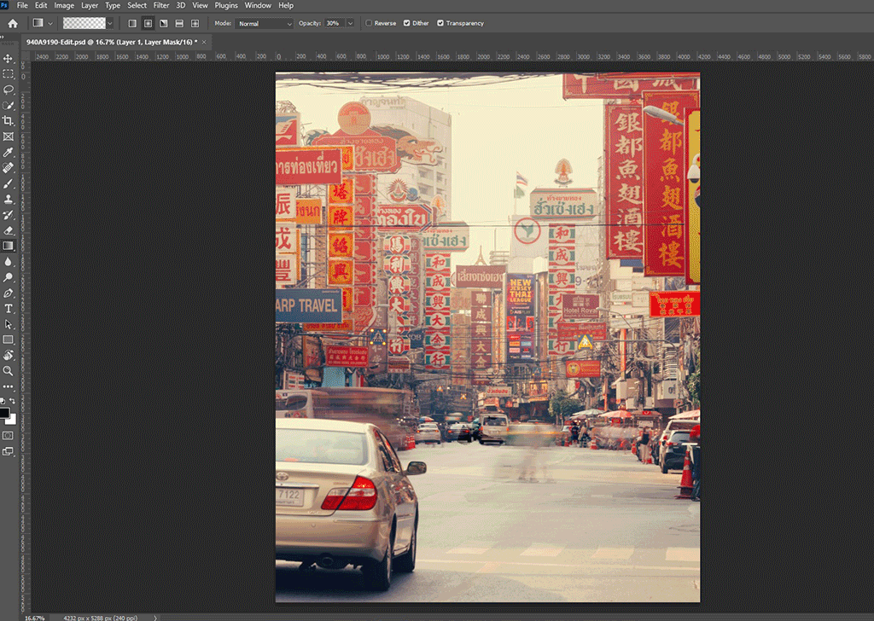The height and width of the screenshot is (621, 874).
Task: Open the blend Mode dropdown
Action: (x=264, y=23)
